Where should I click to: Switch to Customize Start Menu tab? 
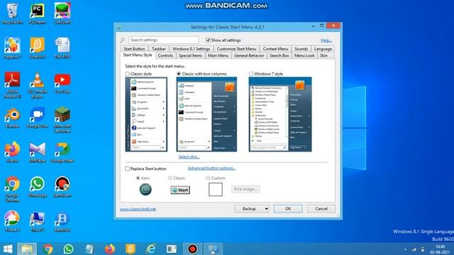236,49
